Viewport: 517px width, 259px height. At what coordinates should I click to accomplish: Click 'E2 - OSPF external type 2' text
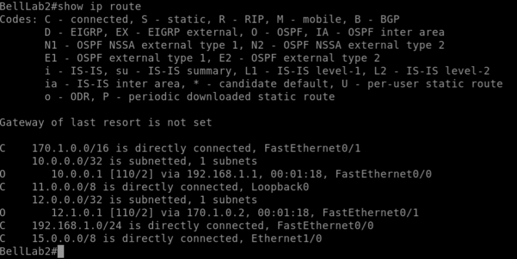pyautogui.click(x=315, y=58)
